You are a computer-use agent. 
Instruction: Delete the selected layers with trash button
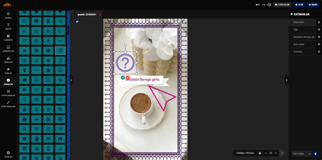point(315,154)
